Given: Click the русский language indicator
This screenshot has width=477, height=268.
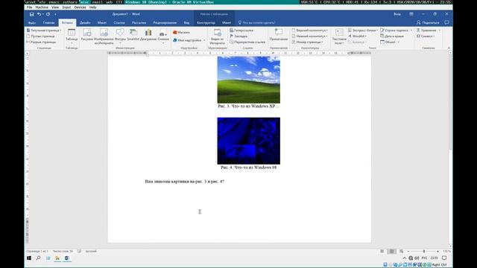Looking at the screenshot, I should (91, 252).
